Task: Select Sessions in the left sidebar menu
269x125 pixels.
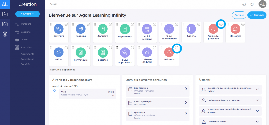Action: tap(25, 32)
